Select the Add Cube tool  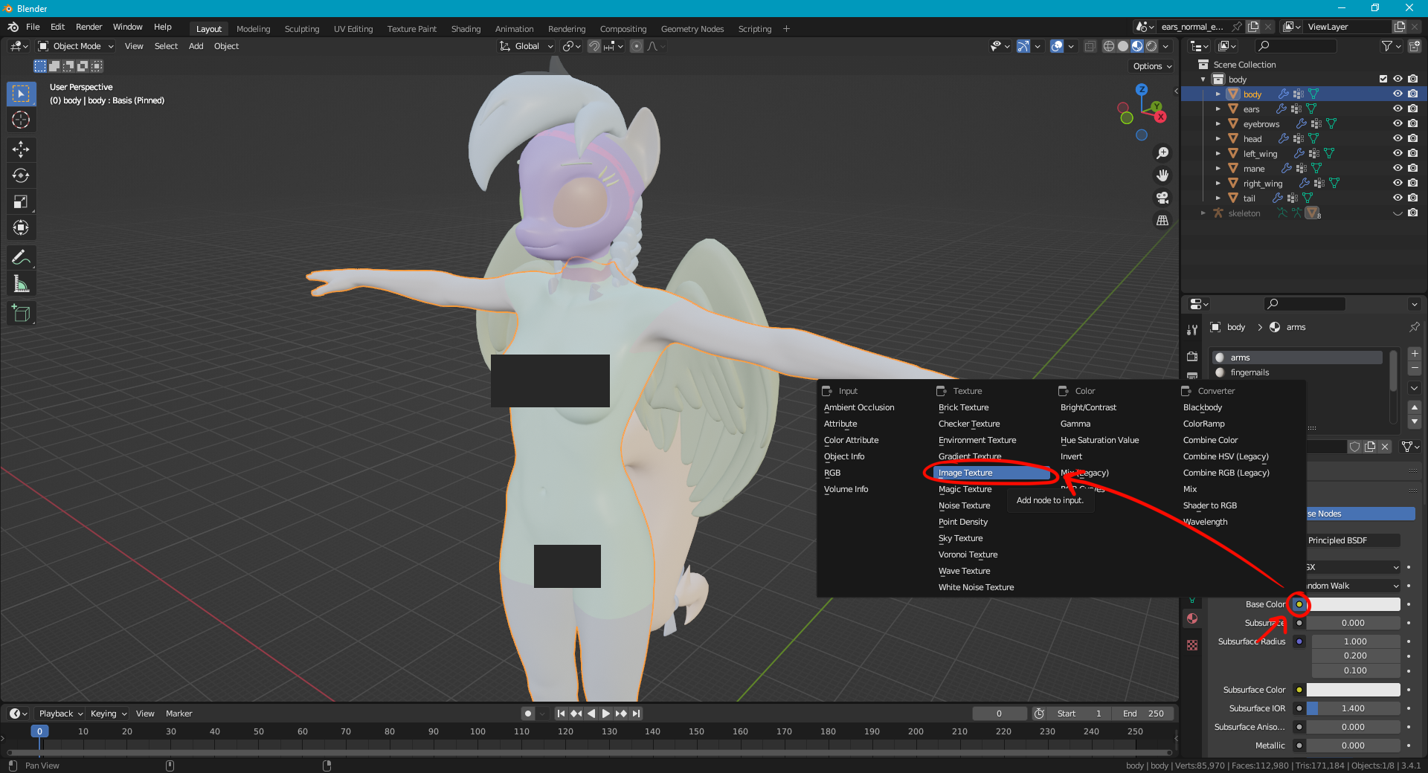point(21,313)
